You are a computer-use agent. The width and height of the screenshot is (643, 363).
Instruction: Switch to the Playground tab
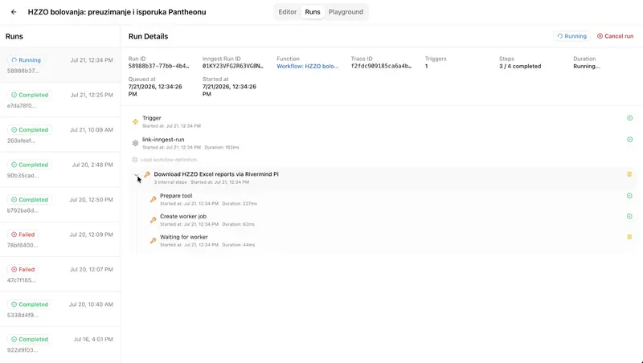click(x=346, y=12)
